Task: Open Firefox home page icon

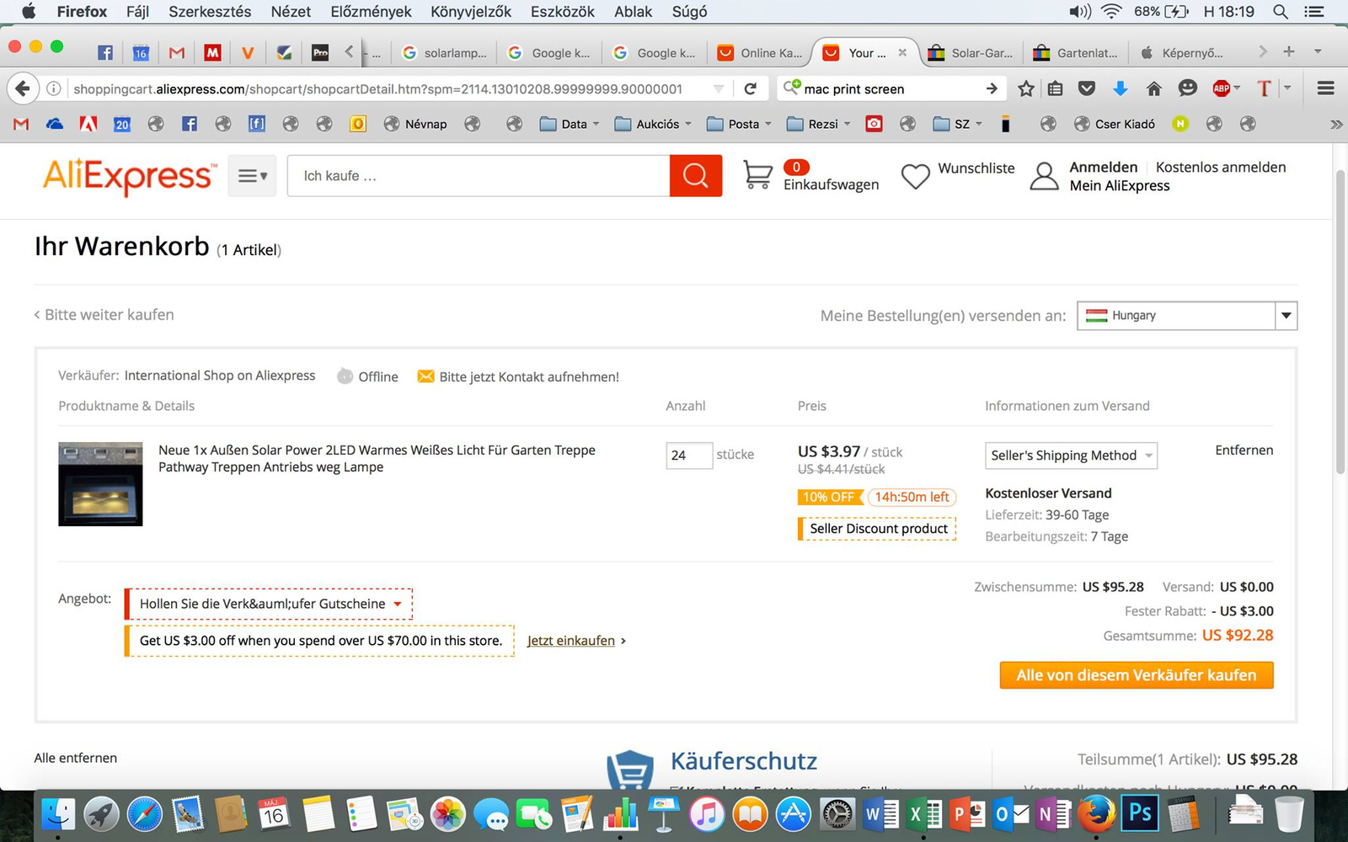Action: coord(1153,88)
